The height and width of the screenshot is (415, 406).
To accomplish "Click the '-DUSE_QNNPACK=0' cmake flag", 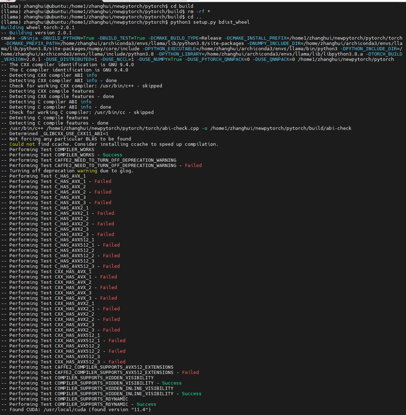I will tap(273, 59).
